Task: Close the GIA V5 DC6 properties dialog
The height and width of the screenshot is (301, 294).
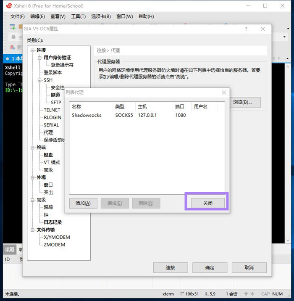Action: (263, 29)
